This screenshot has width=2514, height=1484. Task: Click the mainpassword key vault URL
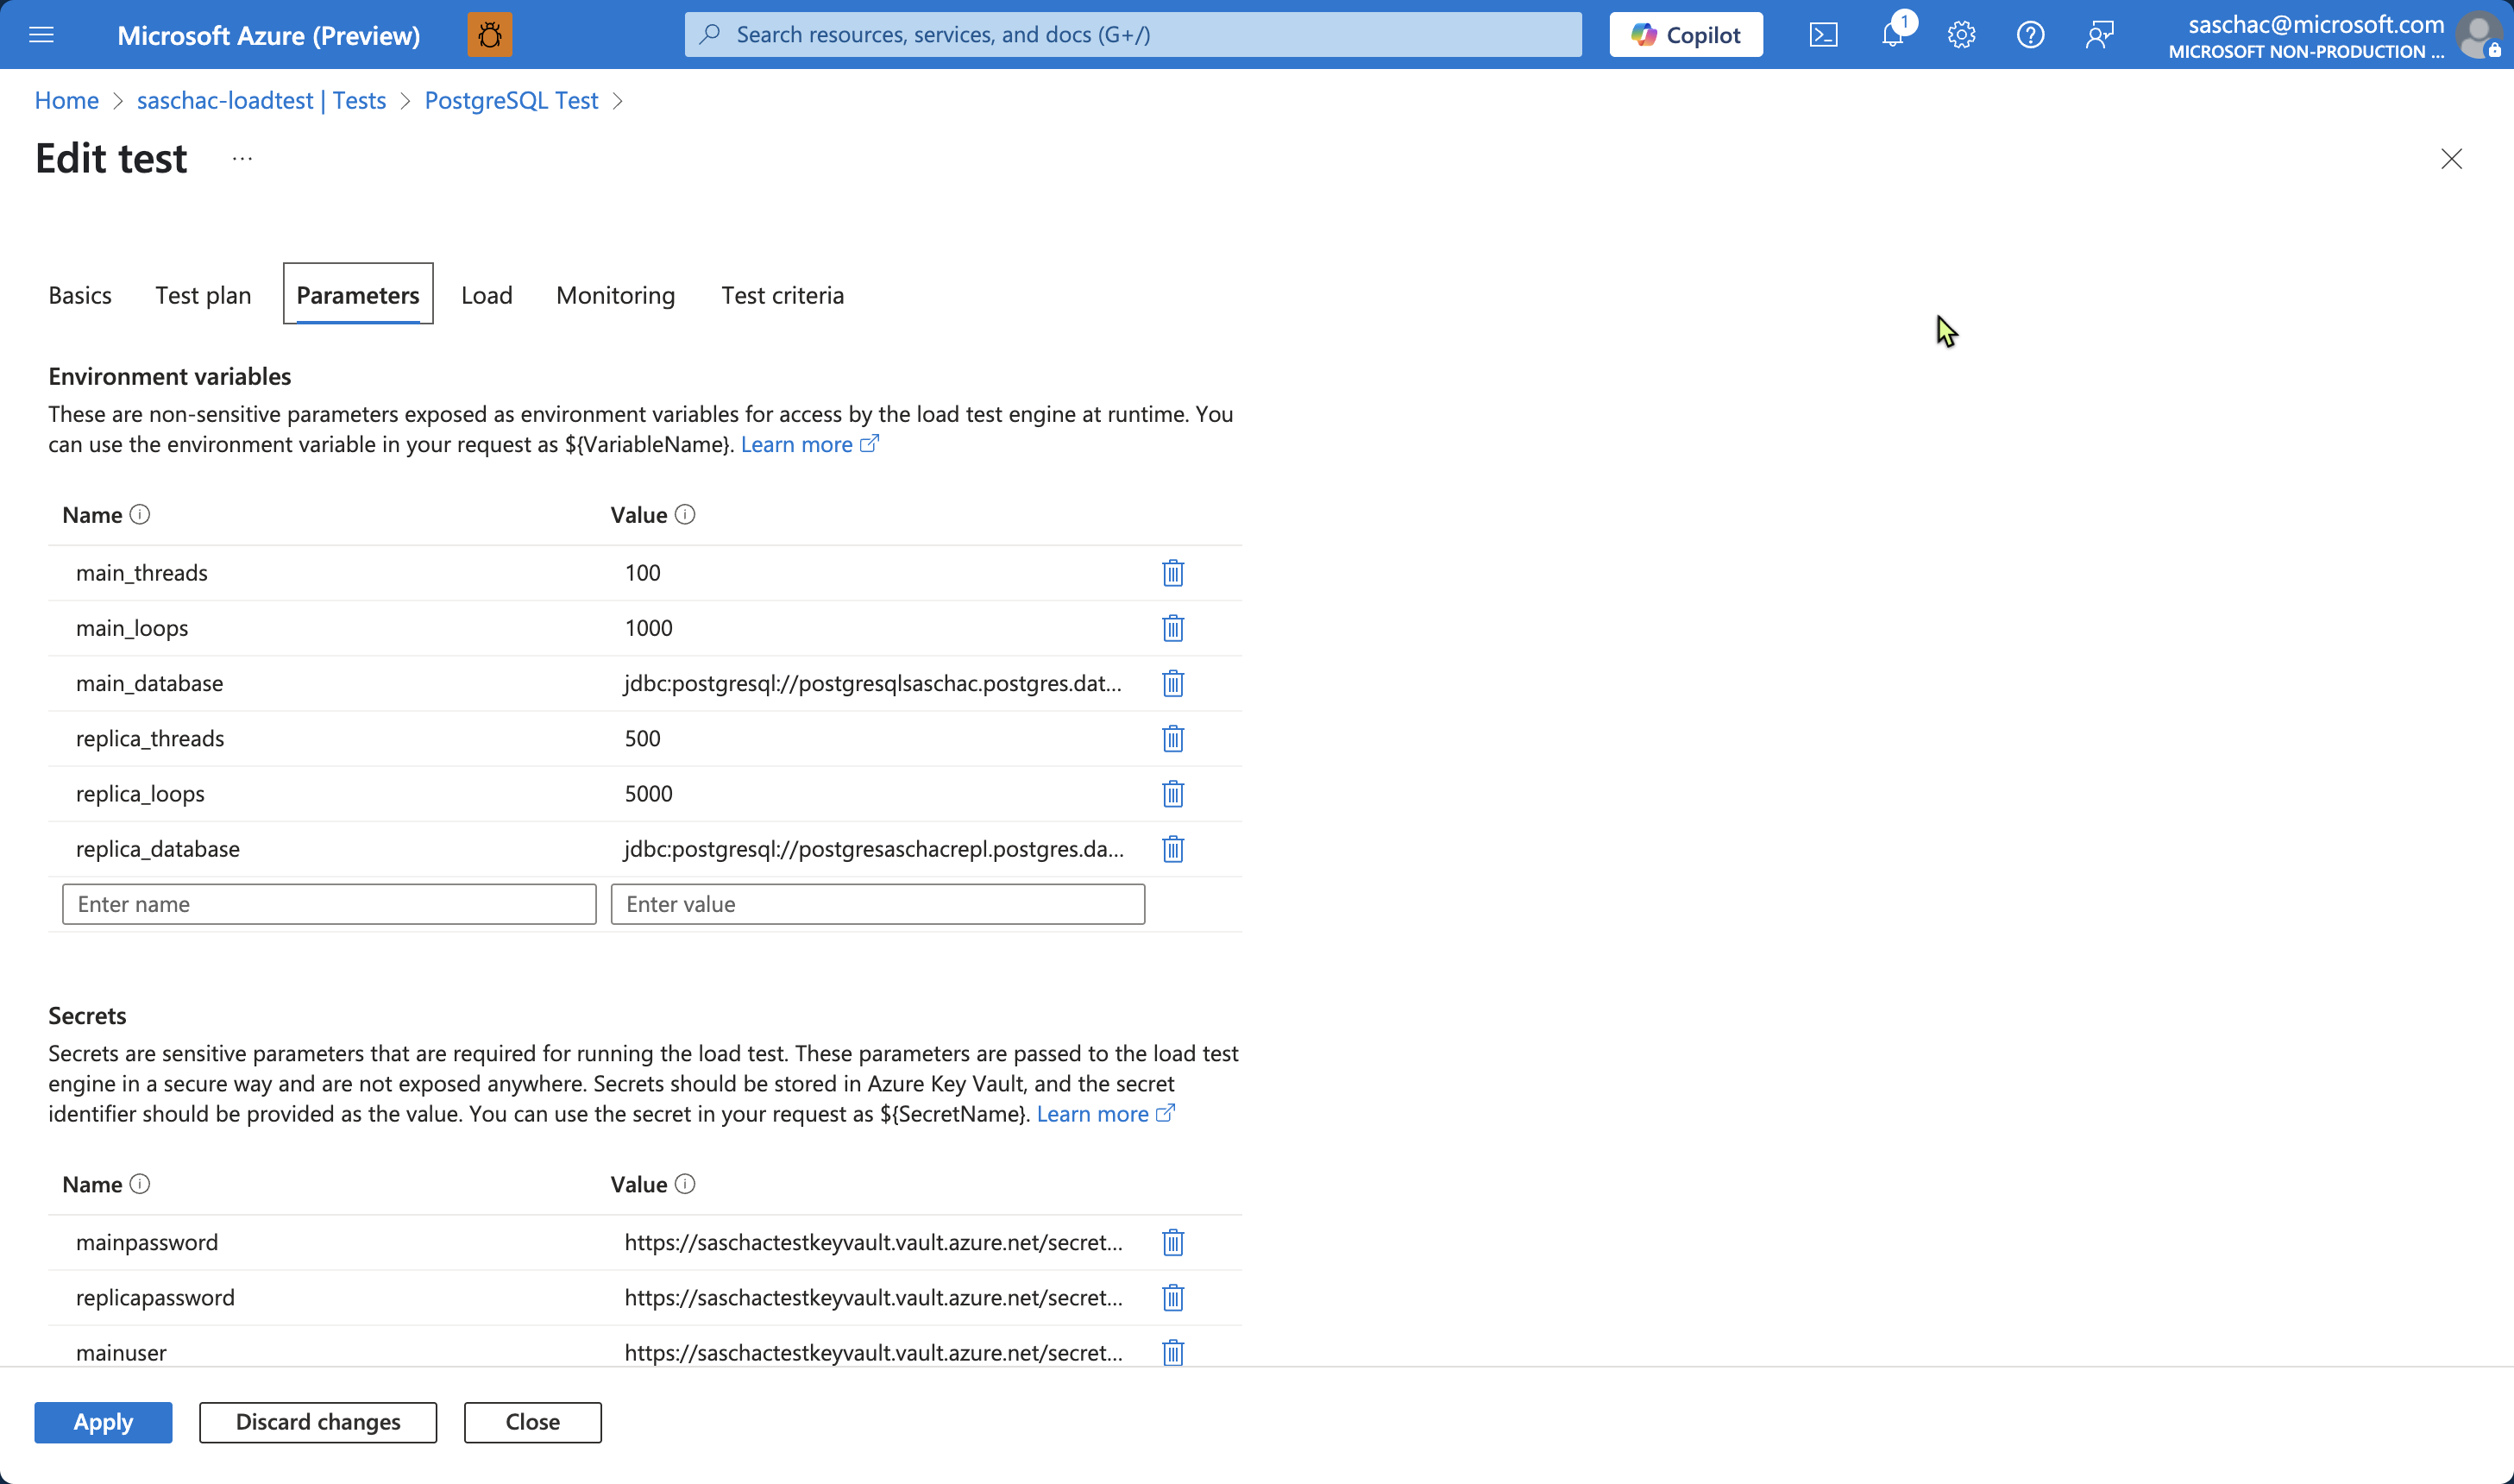tap(874, 1242)
